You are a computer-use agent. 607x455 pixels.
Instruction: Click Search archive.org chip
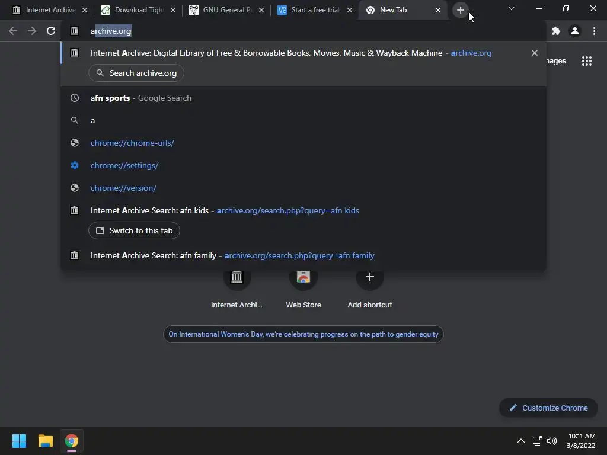point(136,73)
